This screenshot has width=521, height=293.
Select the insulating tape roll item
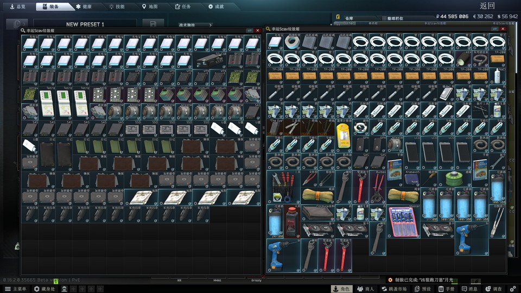(292, 42)
